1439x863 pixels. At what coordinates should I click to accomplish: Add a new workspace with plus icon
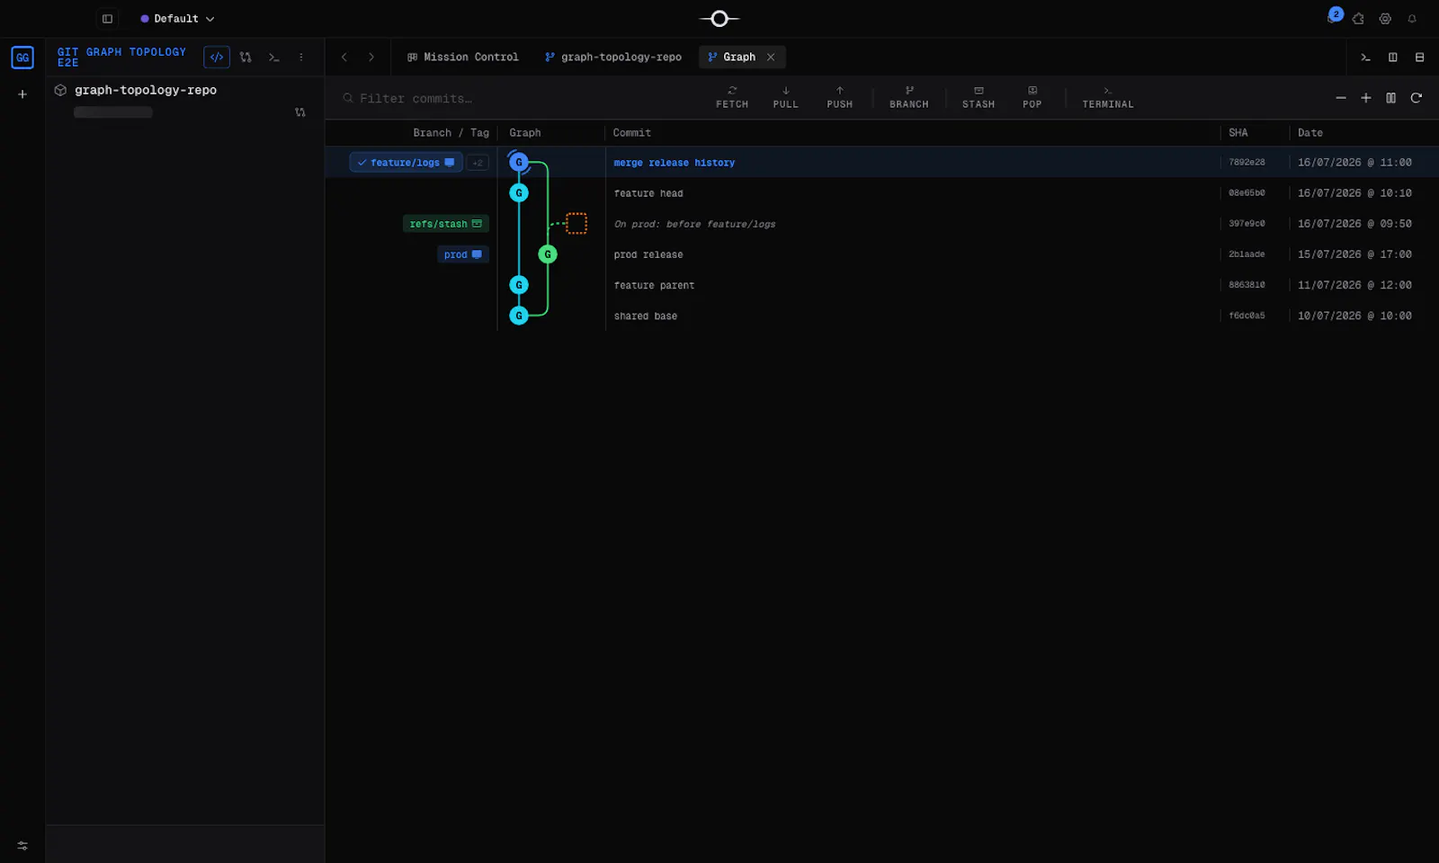[22, 93]
